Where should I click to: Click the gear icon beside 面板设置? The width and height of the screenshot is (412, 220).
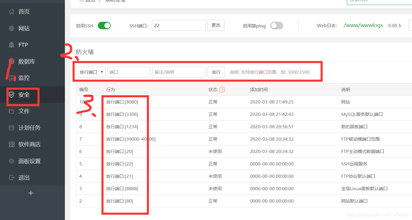click(x=12, y=161)
